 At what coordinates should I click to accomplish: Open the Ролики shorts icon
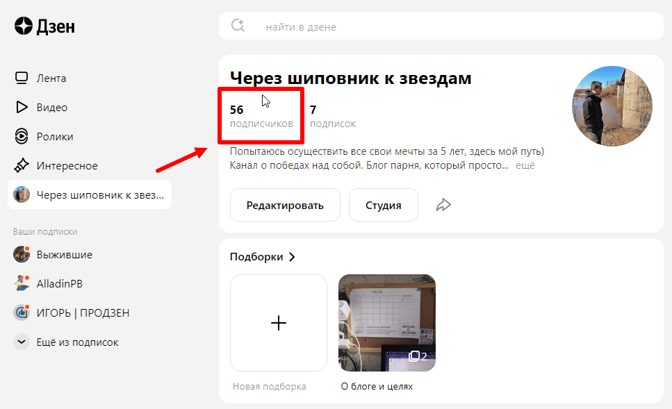pyautogui.click(x=22, y=136)
